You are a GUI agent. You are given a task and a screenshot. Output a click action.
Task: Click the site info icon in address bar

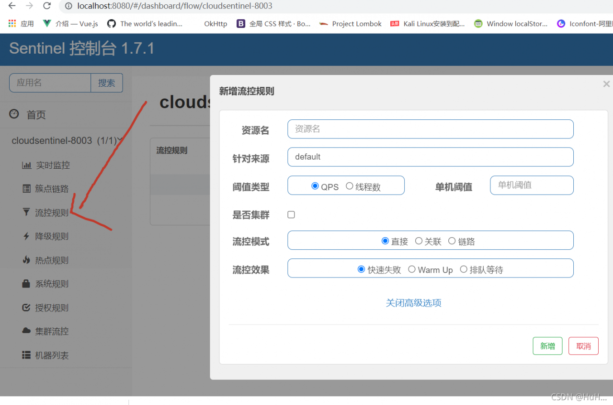68,6
